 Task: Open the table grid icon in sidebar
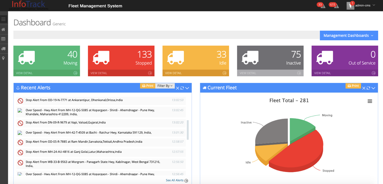click(x=3, y=39)
